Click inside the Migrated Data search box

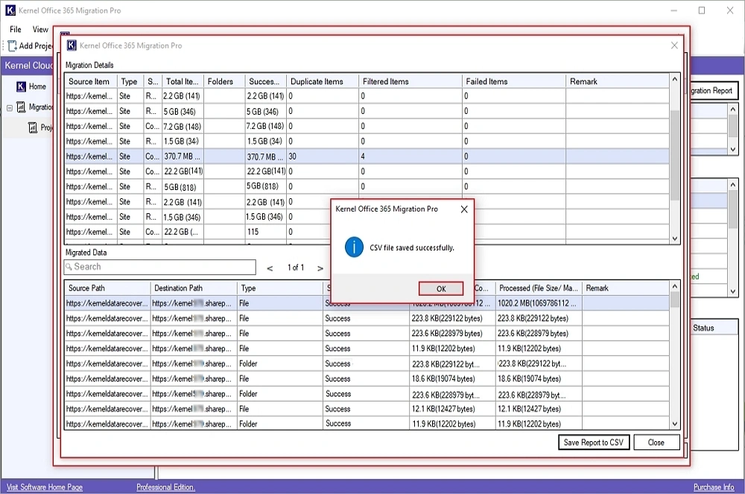(159, 267)
